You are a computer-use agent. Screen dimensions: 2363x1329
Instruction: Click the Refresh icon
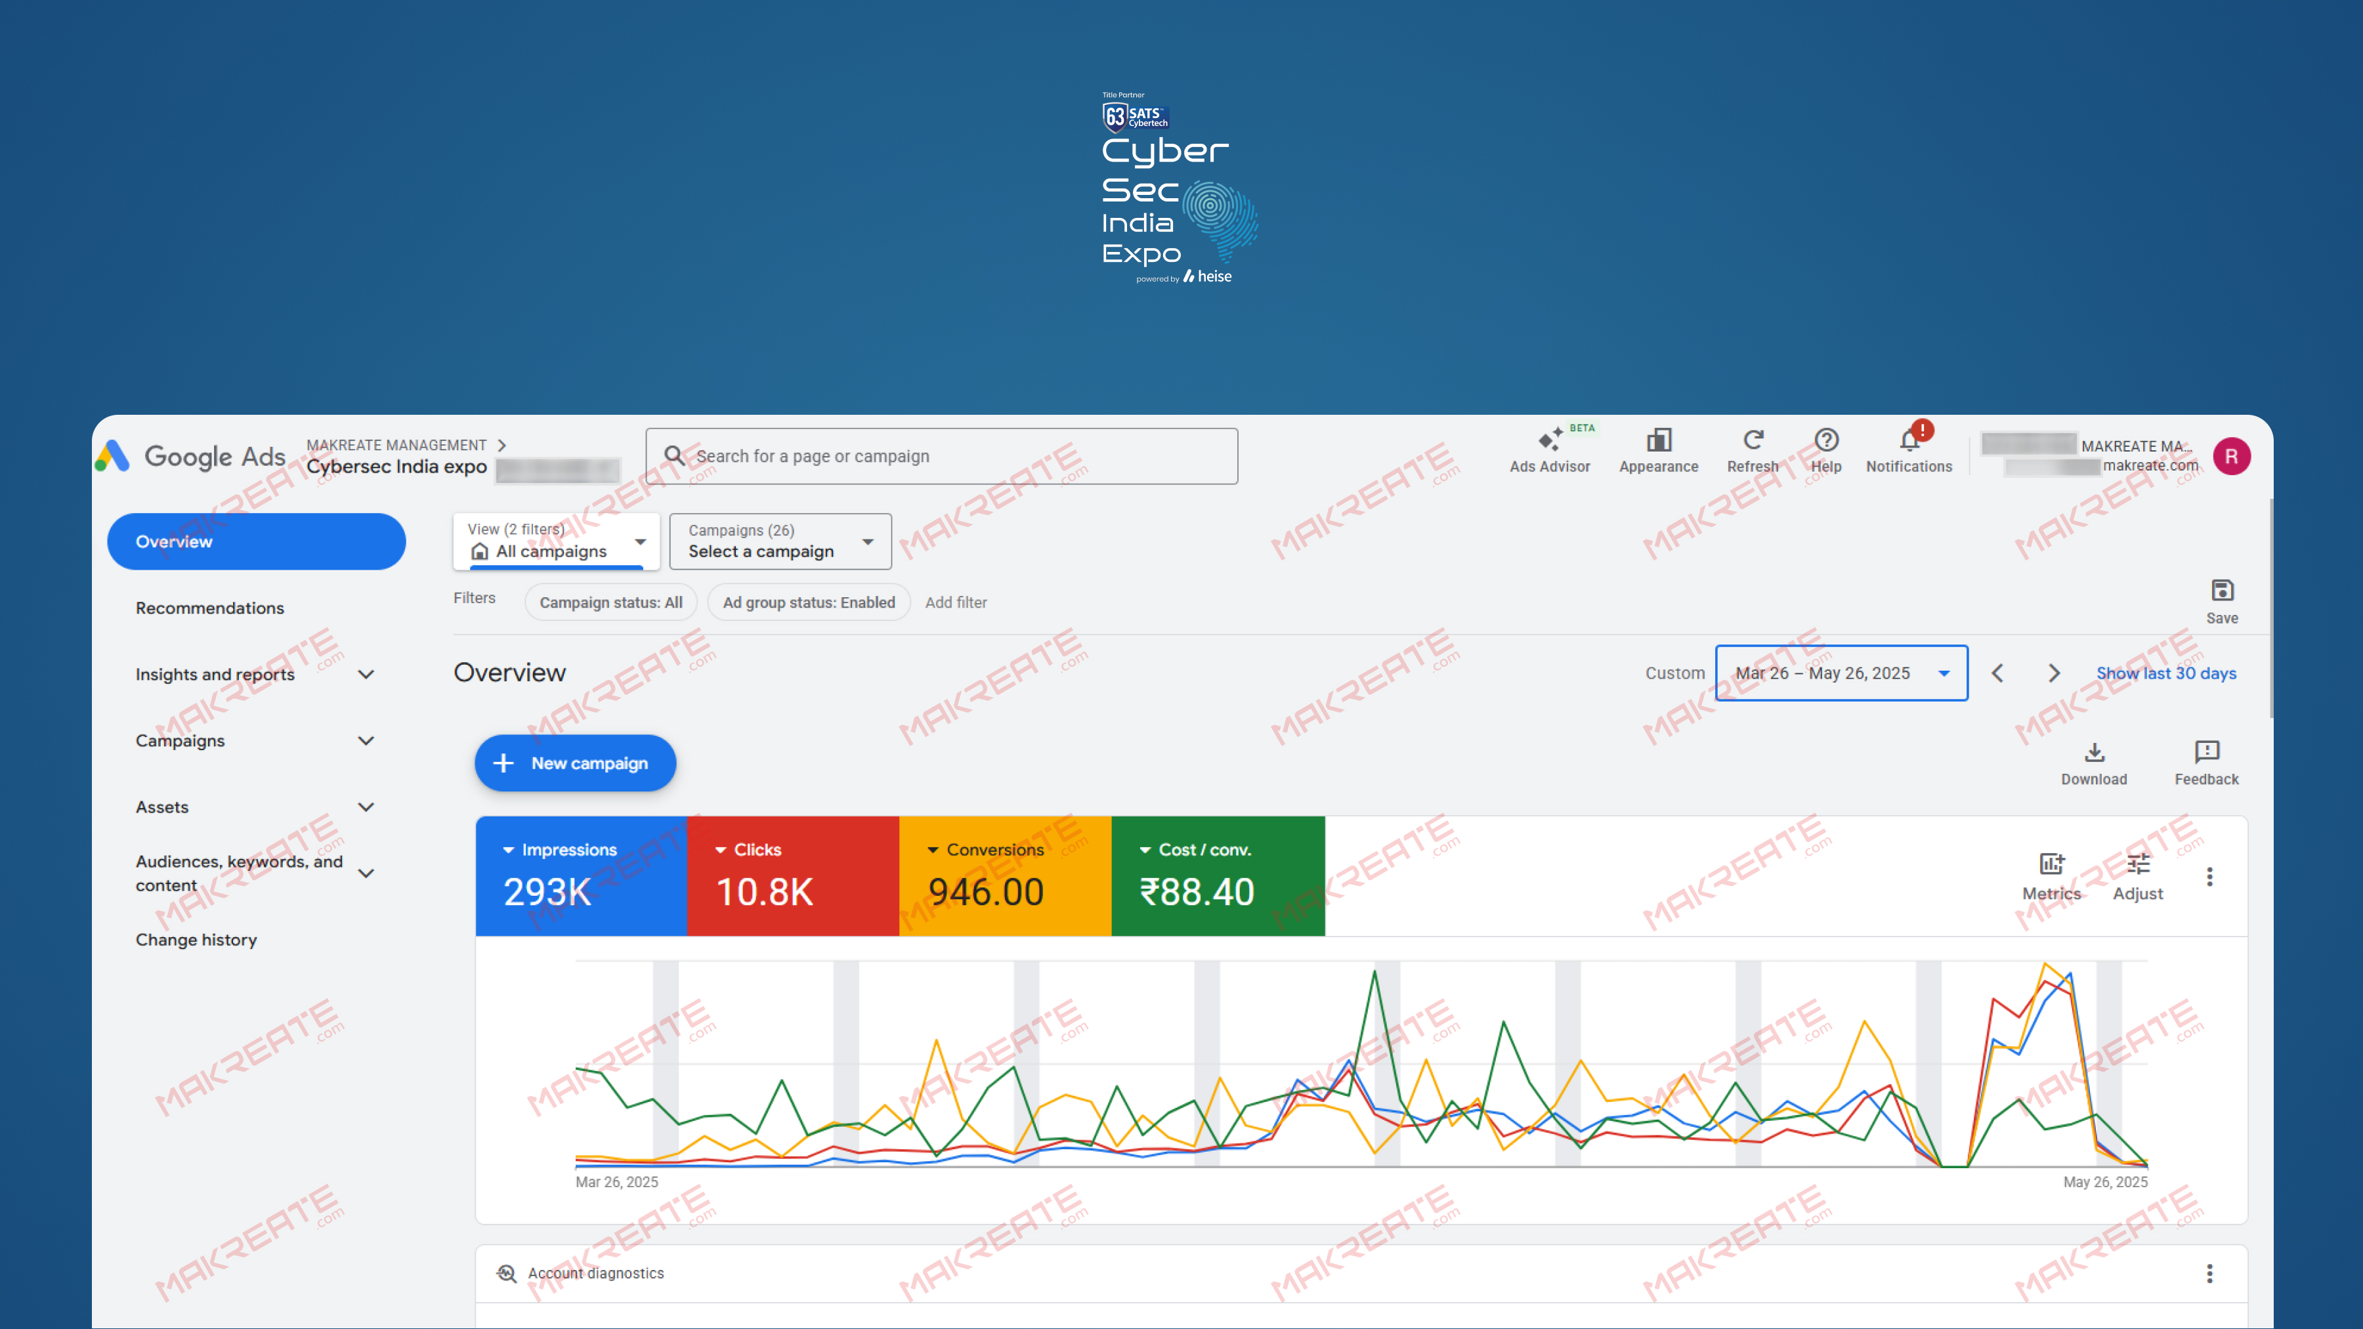pos(1752,441)
